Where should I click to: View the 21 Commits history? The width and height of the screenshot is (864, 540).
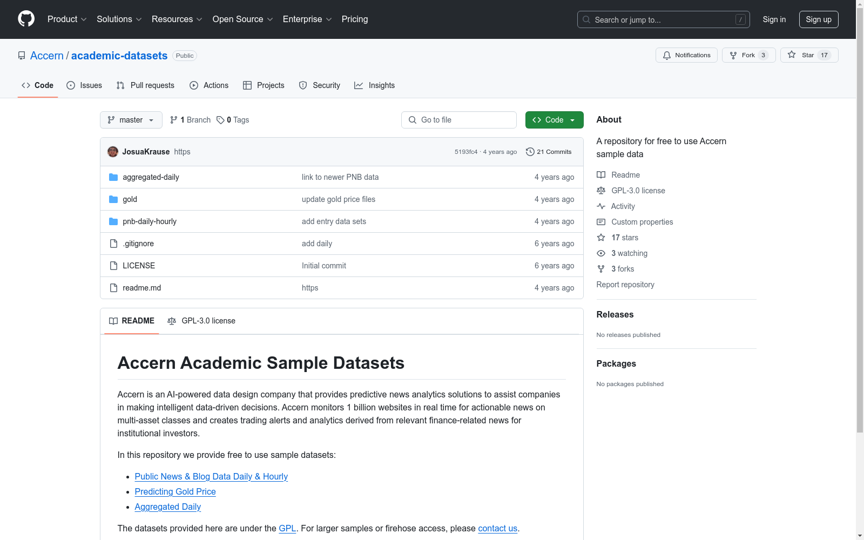(x=549, y=152)
